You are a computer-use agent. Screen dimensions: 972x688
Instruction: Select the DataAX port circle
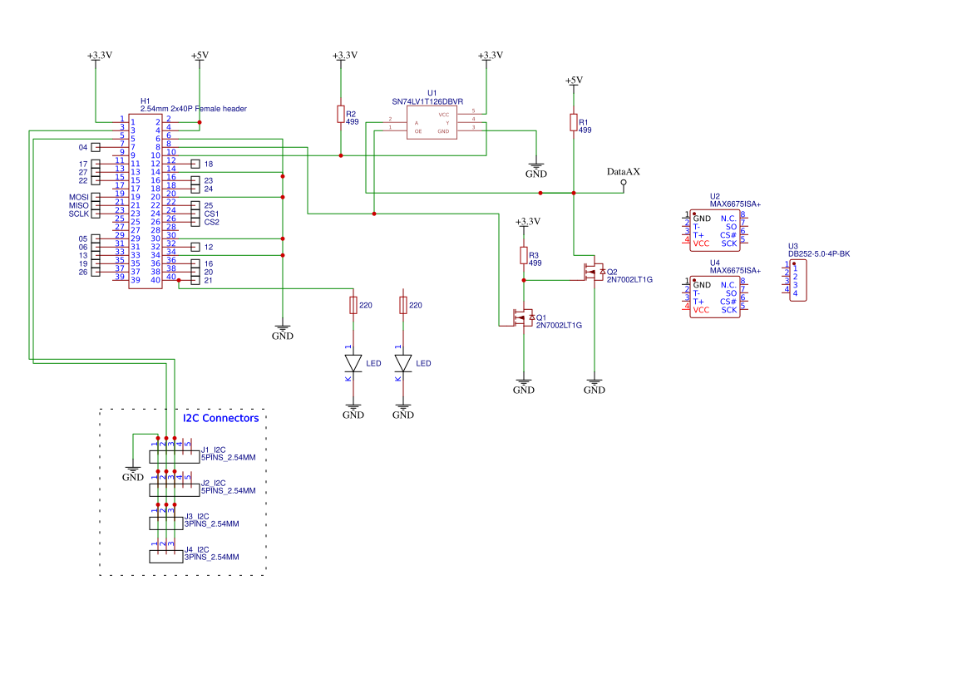tap(624, 183)
